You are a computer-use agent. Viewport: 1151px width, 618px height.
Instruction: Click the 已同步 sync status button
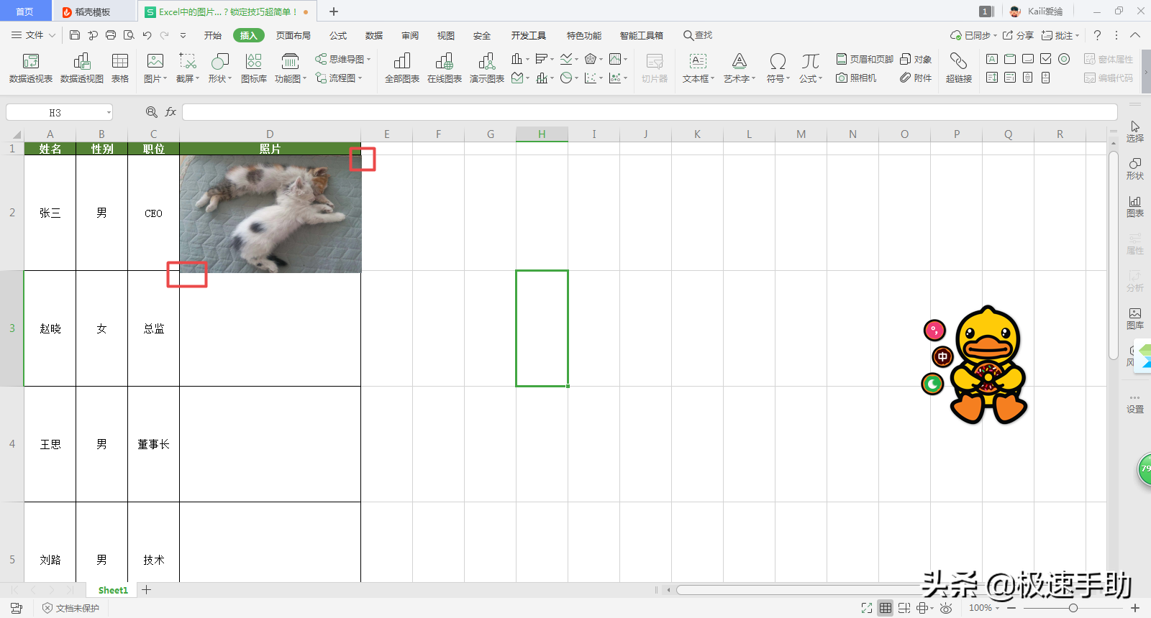(973, 35)
